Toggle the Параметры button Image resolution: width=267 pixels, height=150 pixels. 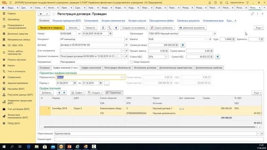click(114, 92)
